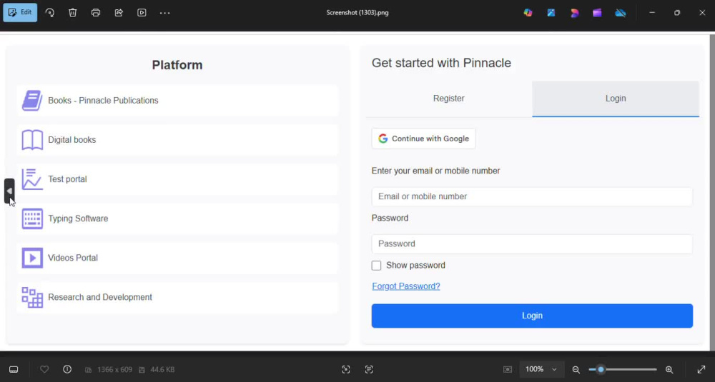Open the Research and Development label
Viewport: 715px width, 382px height.
100,297
